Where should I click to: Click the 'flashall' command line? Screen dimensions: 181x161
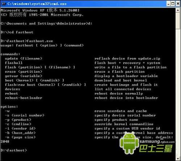14,63
